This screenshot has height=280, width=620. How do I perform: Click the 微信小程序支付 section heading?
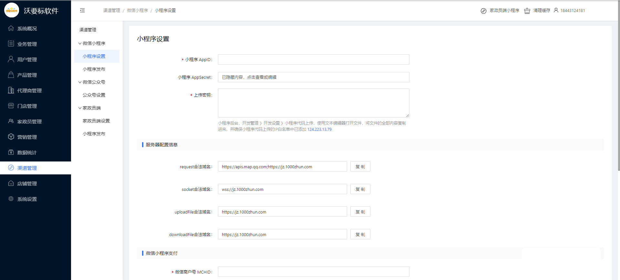162,253
